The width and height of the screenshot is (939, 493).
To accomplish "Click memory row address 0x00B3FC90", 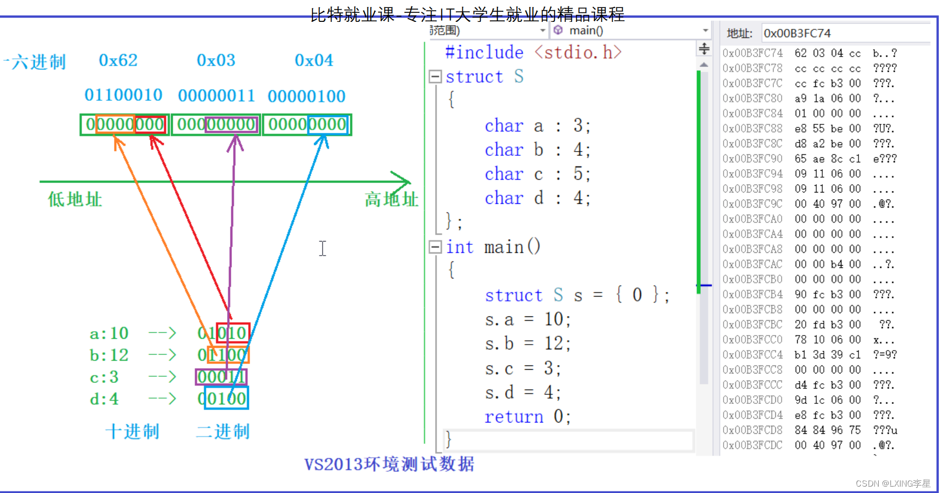I will click(x=752, y=158).
